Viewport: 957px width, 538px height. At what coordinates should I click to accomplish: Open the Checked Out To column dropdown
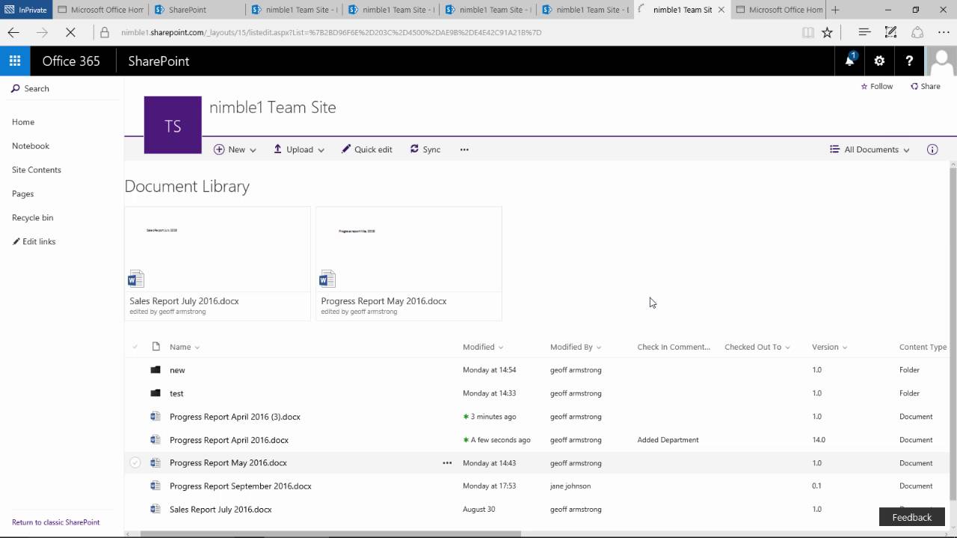point(757,347)
